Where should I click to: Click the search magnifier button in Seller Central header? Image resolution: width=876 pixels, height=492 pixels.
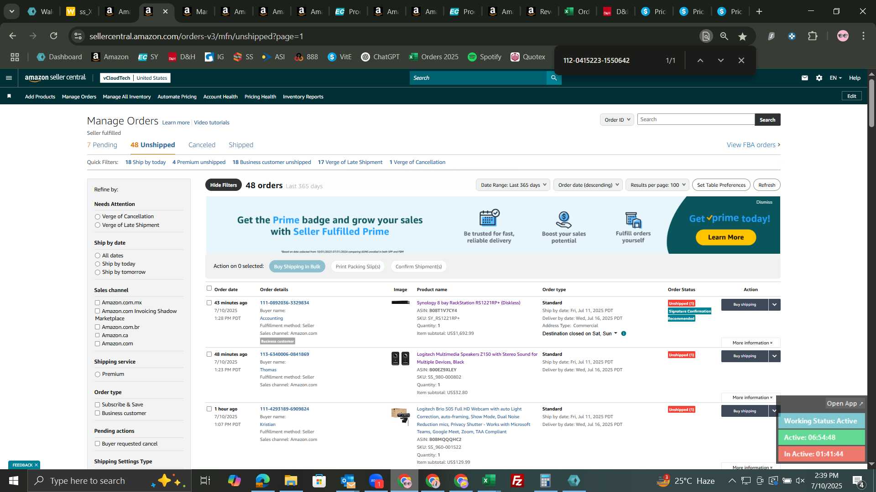(x=554, y=78)
